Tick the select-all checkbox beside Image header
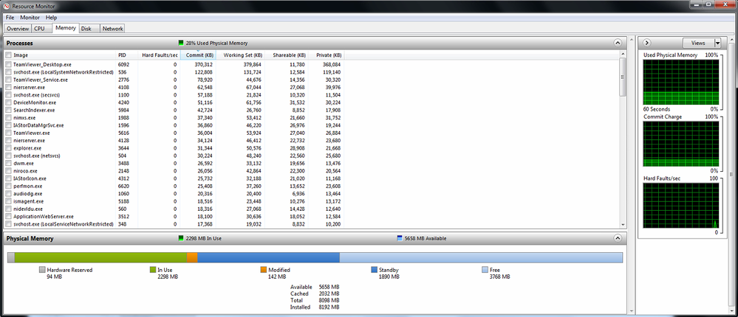The height and width of the screenshot is (317, 738). pos(8,55)
